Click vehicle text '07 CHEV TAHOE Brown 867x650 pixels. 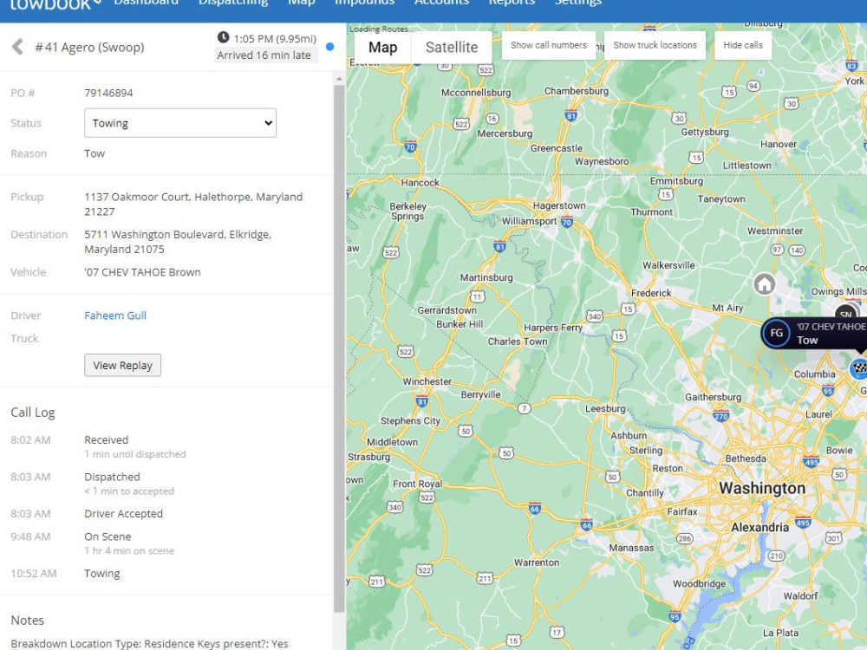pyautogui.click(x=142, y=272)
